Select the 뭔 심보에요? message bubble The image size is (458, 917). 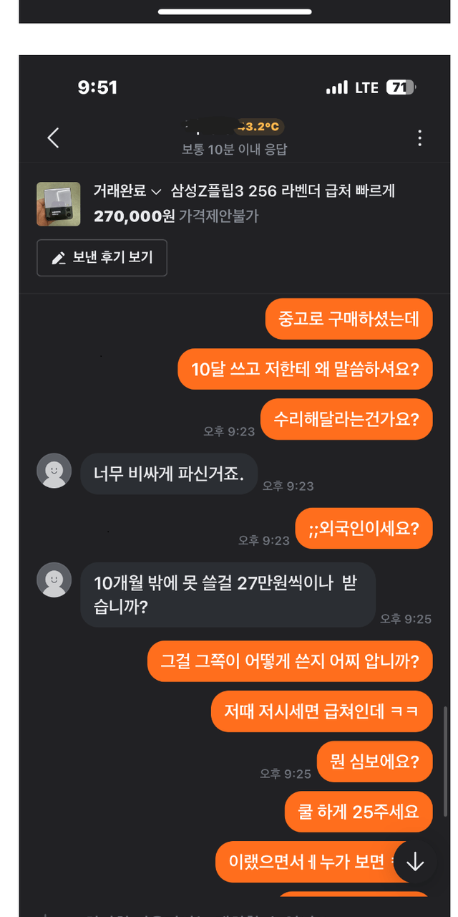point(375,762)
